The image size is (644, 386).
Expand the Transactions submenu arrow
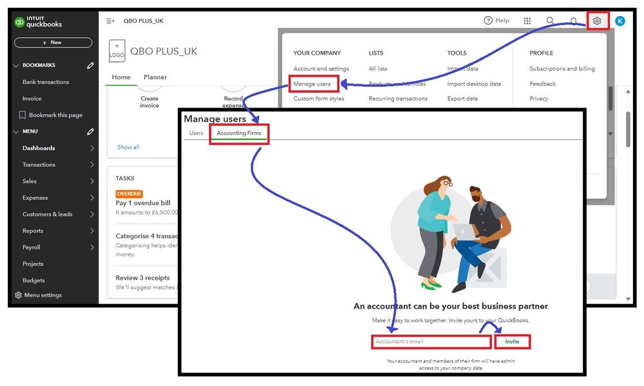(92, 165)
